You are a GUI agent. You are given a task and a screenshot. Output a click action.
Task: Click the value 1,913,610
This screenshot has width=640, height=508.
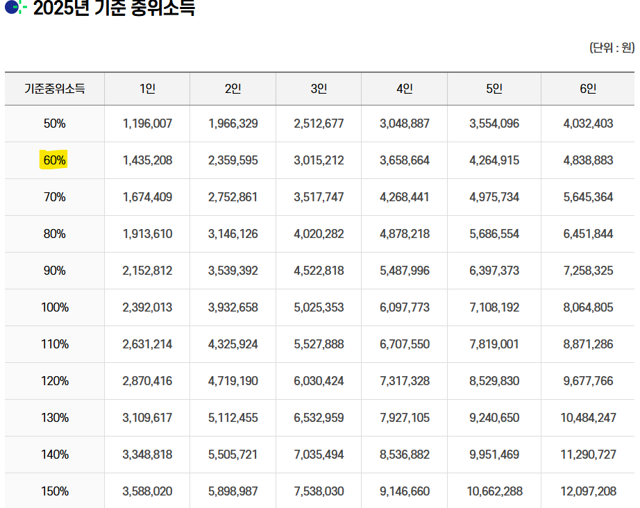click(x=147, y=234)
